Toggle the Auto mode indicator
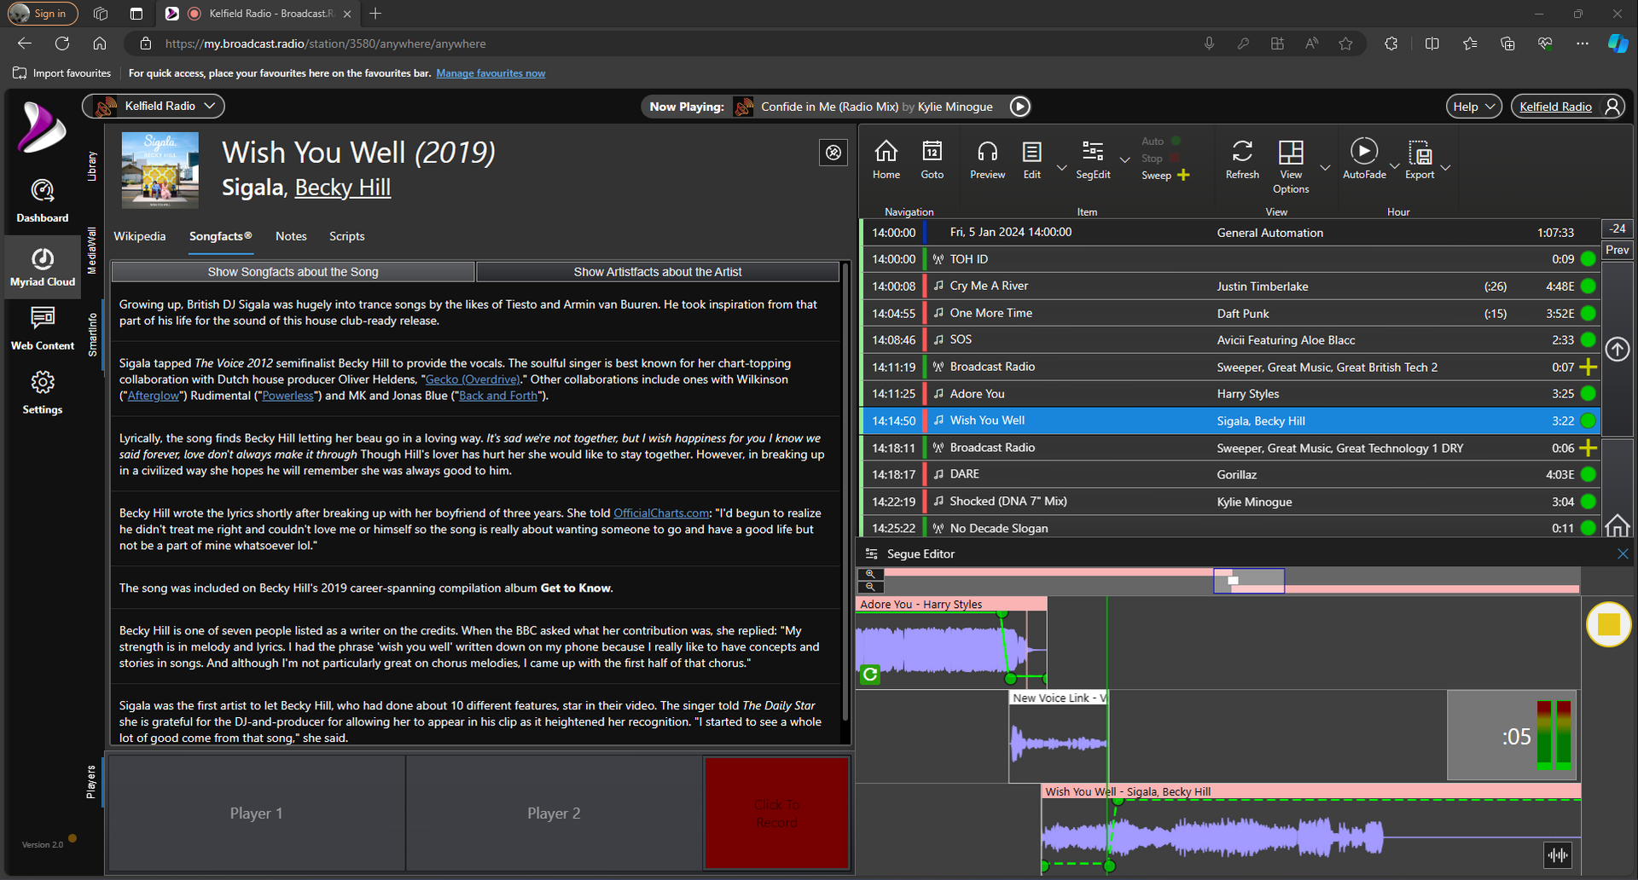 [1175, 141]
